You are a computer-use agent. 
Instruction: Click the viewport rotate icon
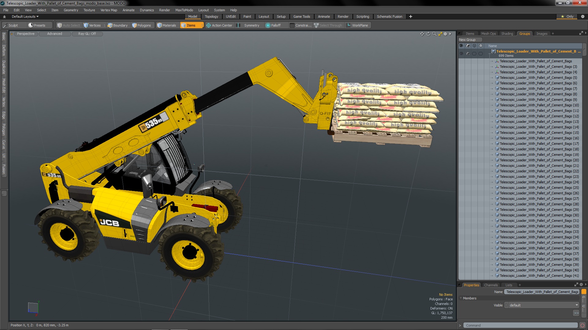tap(428, 34)
